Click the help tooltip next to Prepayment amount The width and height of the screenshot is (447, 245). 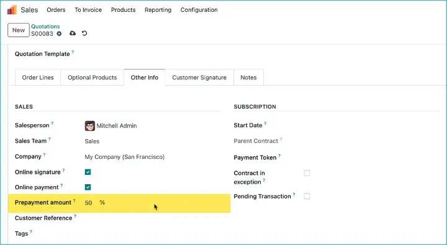tap(74, 200)
